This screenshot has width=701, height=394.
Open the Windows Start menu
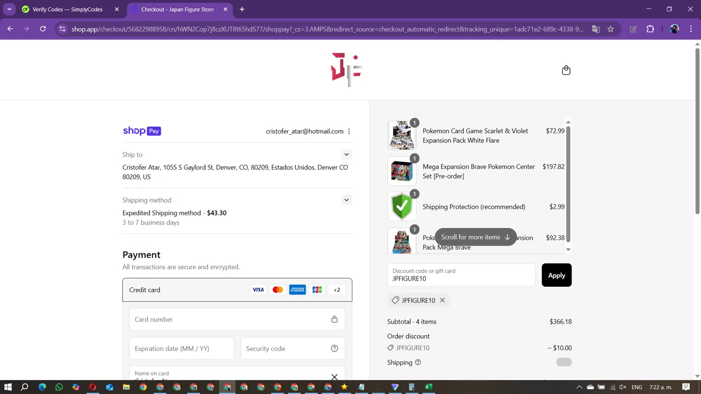point(8,387)
